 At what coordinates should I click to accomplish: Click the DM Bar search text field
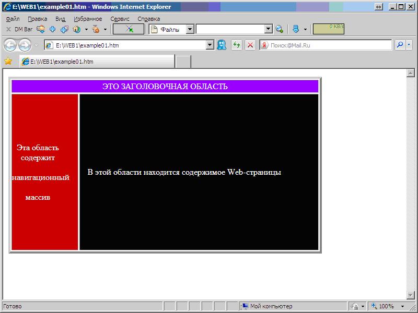pyautogui.click(x=230, y=29)
